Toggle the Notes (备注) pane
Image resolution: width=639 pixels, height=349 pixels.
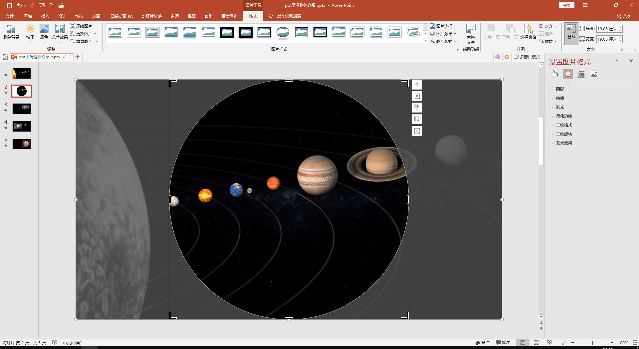(483, 343)
